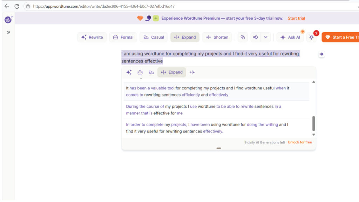Viewport: 359px width, 202px height.
Task: Click the rewrite sparkle icon in suggestion panel
Action: 129,72
